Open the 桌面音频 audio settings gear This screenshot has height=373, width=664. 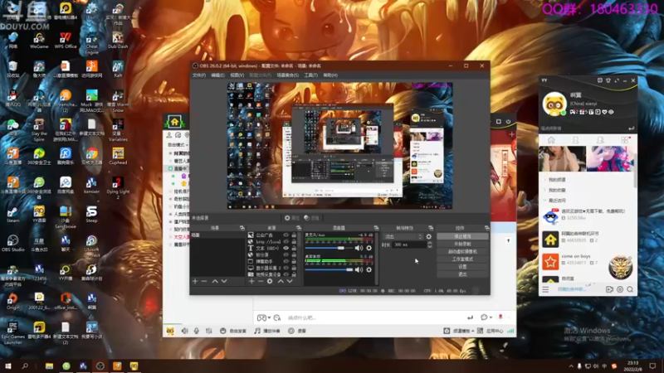pos(369,269)
